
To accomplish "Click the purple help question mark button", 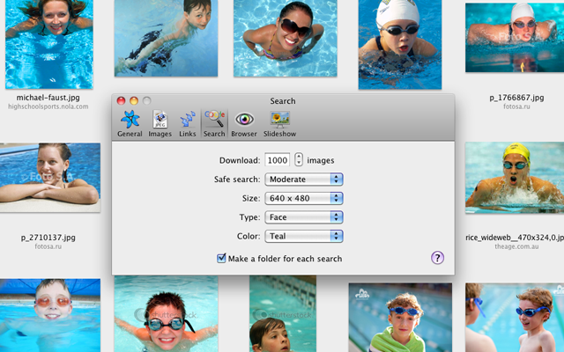I will [x=437, y=258].
